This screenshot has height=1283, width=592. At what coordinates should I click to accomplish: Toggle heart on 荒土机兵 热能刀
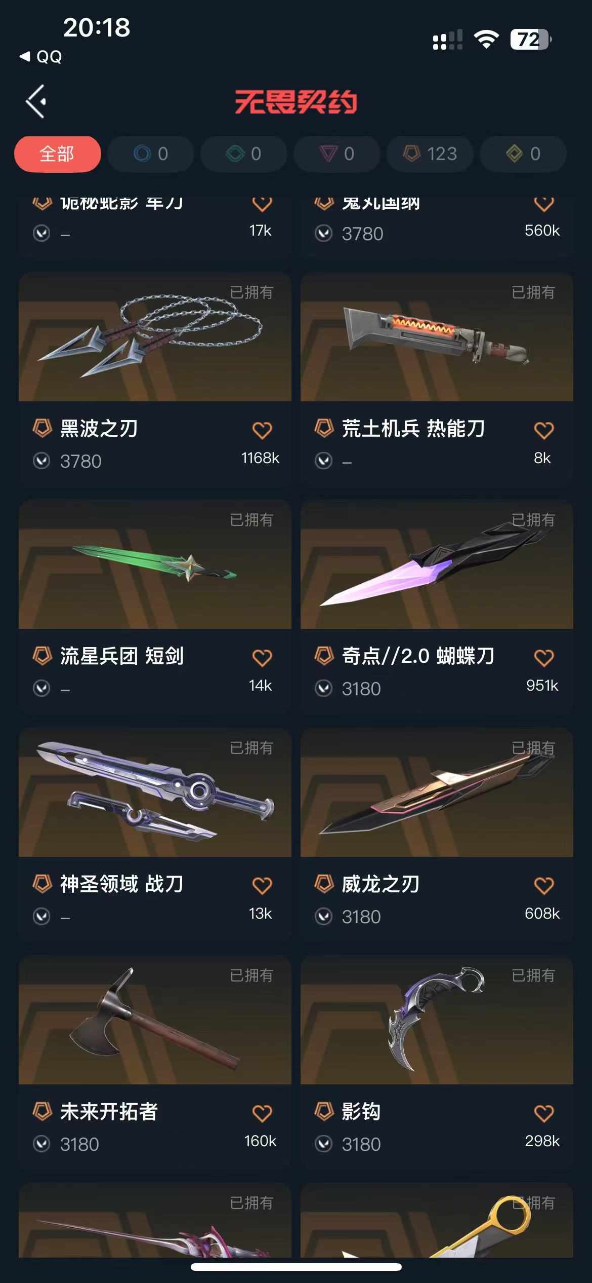pos(544,431)
